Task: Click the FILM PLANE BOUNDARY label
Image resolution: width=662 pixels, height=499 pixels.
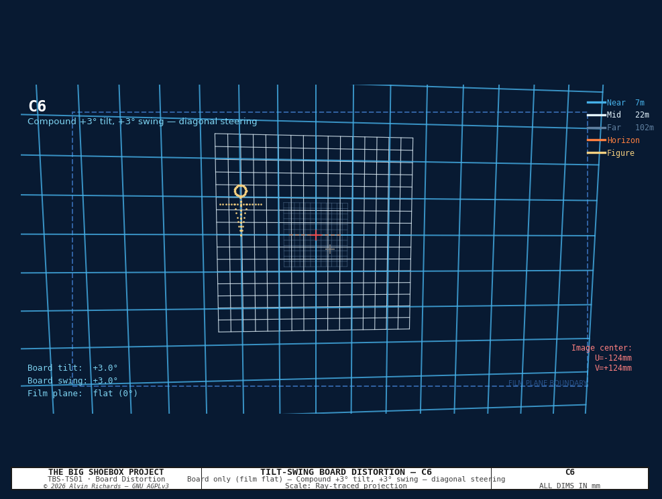Action: (x=547, y=383)
